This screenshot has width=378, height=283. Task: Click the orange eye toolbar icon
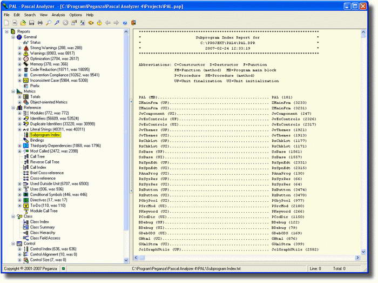coord(91,23)
